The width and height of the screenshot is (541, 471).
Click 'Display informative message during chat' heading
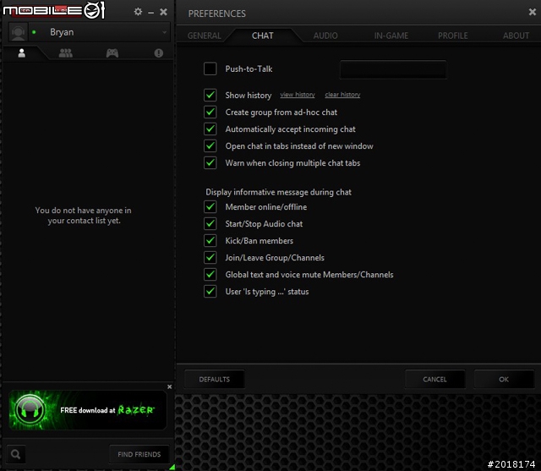click(278, 192)
